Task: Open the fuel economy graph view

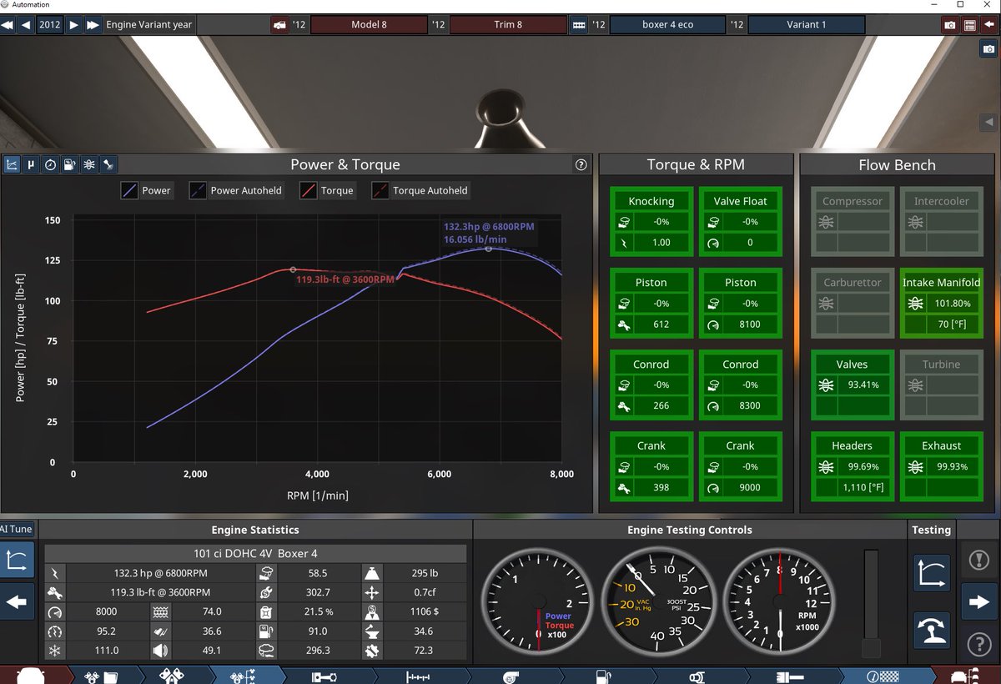Action: (x=69, y=165)
